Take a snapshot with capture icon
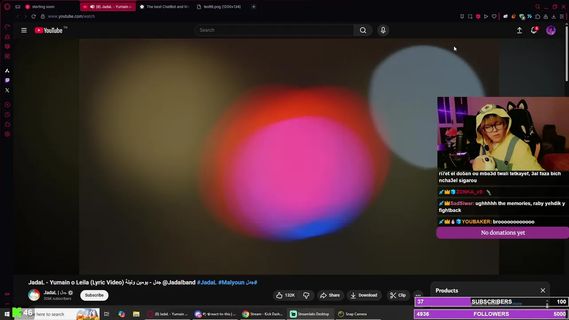The width and height of the screenshot is (569, 320). pyautogui.click(x=470, y=16)
